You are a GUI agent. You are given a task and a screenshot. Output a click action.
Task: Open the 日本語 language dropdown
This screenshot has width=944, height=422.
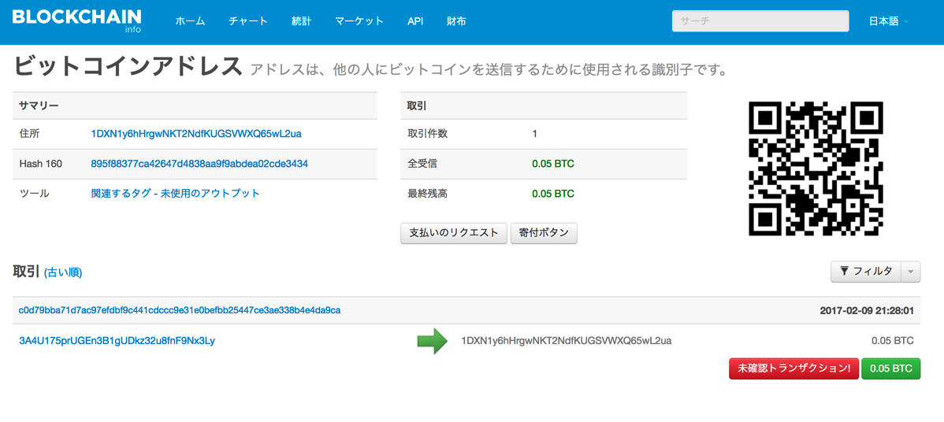[x=888, y=21]
